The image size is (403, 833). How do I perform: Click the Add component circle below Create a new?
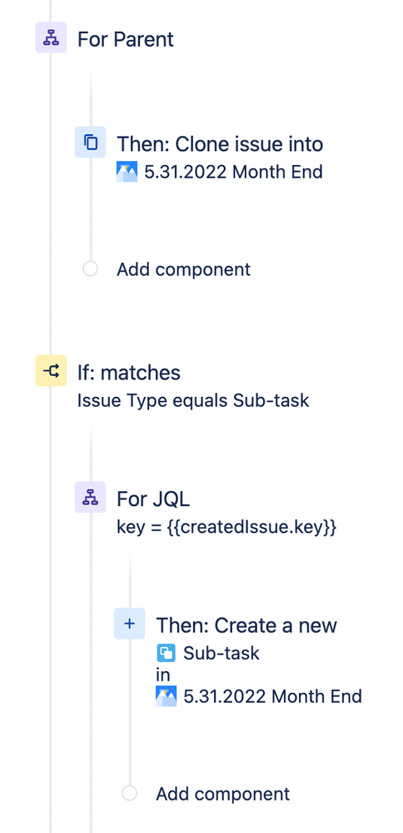129,793
